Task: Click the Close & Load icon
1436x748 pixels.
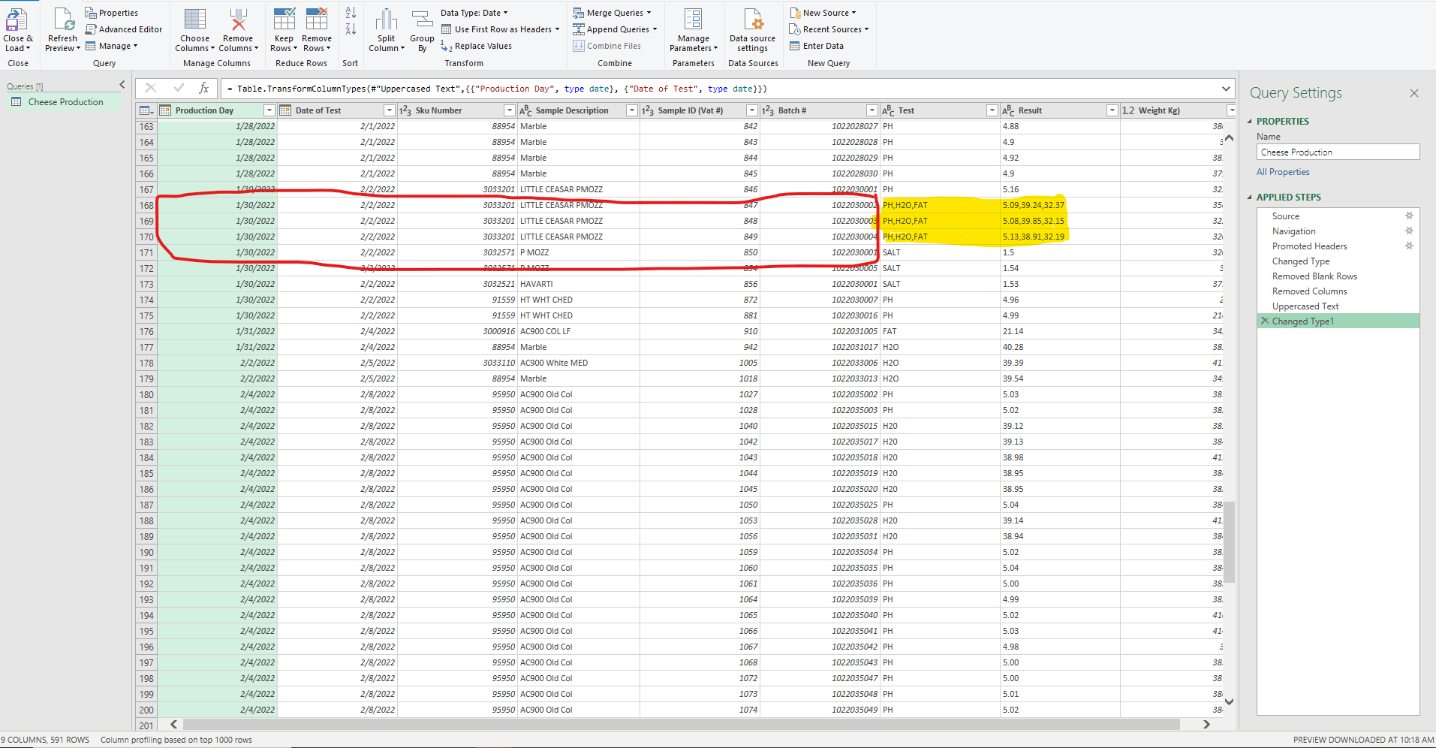Action: click(x=17, y=20)
